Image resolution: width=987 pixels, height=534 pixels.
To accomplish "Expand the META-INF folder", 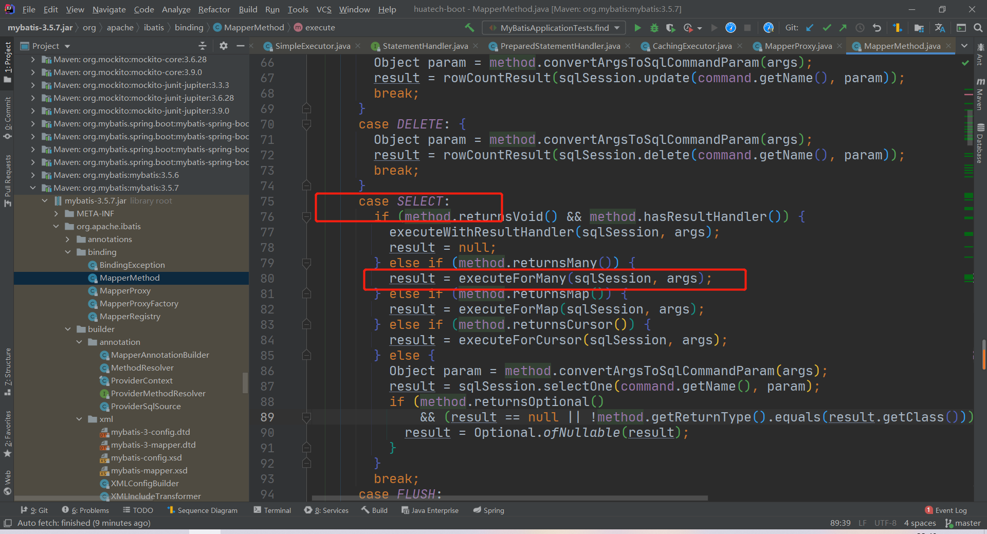I will (56, 213).
